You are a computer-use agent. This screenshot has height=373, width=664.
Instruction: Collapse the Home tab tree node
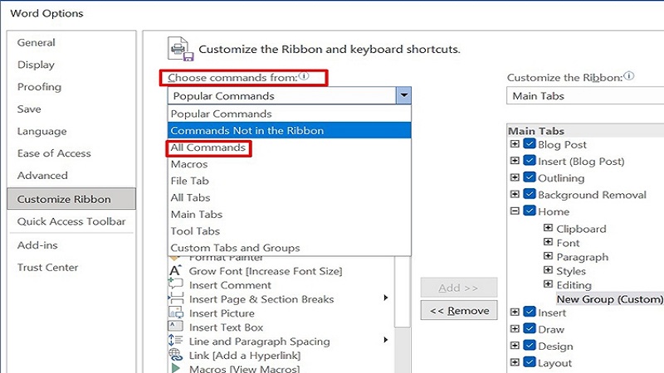(x=515, y=212)
